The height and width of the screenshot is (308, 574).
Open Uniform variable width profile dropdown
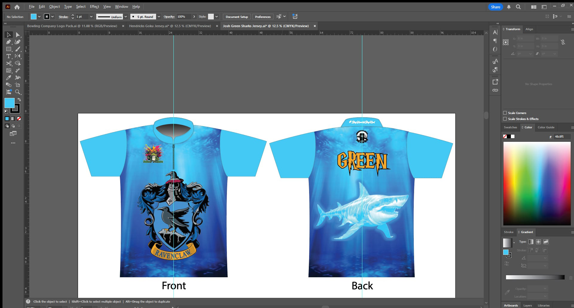(126, 17)
